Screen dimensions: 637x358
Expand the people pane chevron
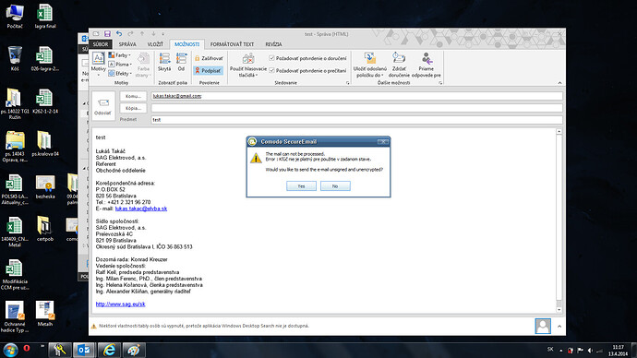pos(559,327)
